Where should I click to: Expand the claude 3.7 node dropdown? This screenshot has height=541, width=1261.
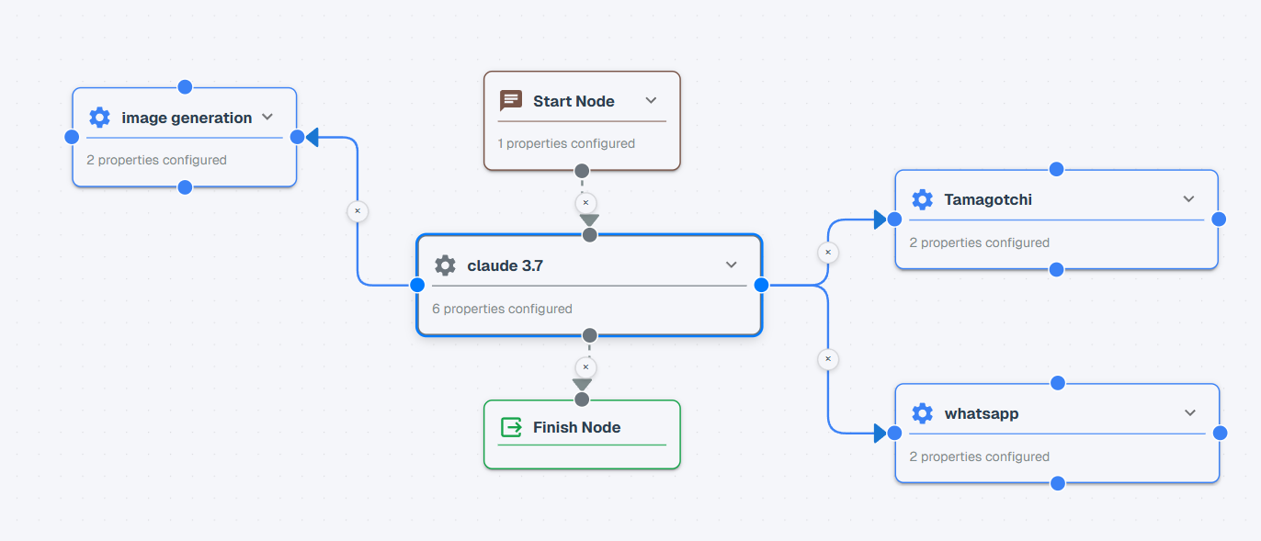pos(731,265)
